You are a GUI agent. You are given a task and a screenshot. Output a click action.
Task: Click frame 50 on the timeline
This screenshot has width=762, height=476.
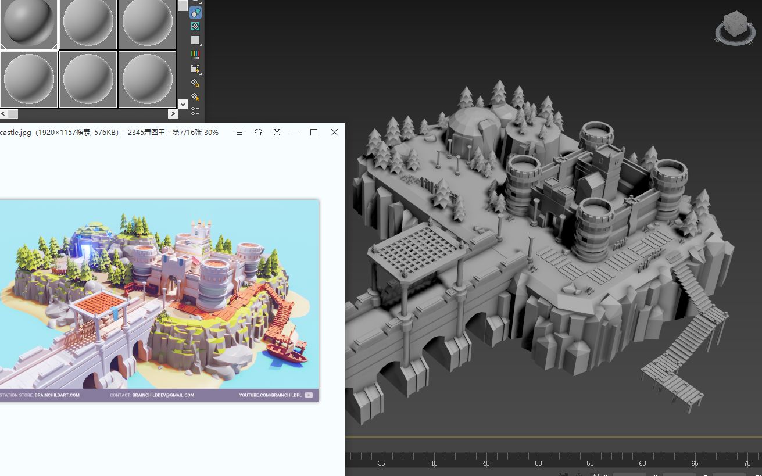[x=538, y=463]
